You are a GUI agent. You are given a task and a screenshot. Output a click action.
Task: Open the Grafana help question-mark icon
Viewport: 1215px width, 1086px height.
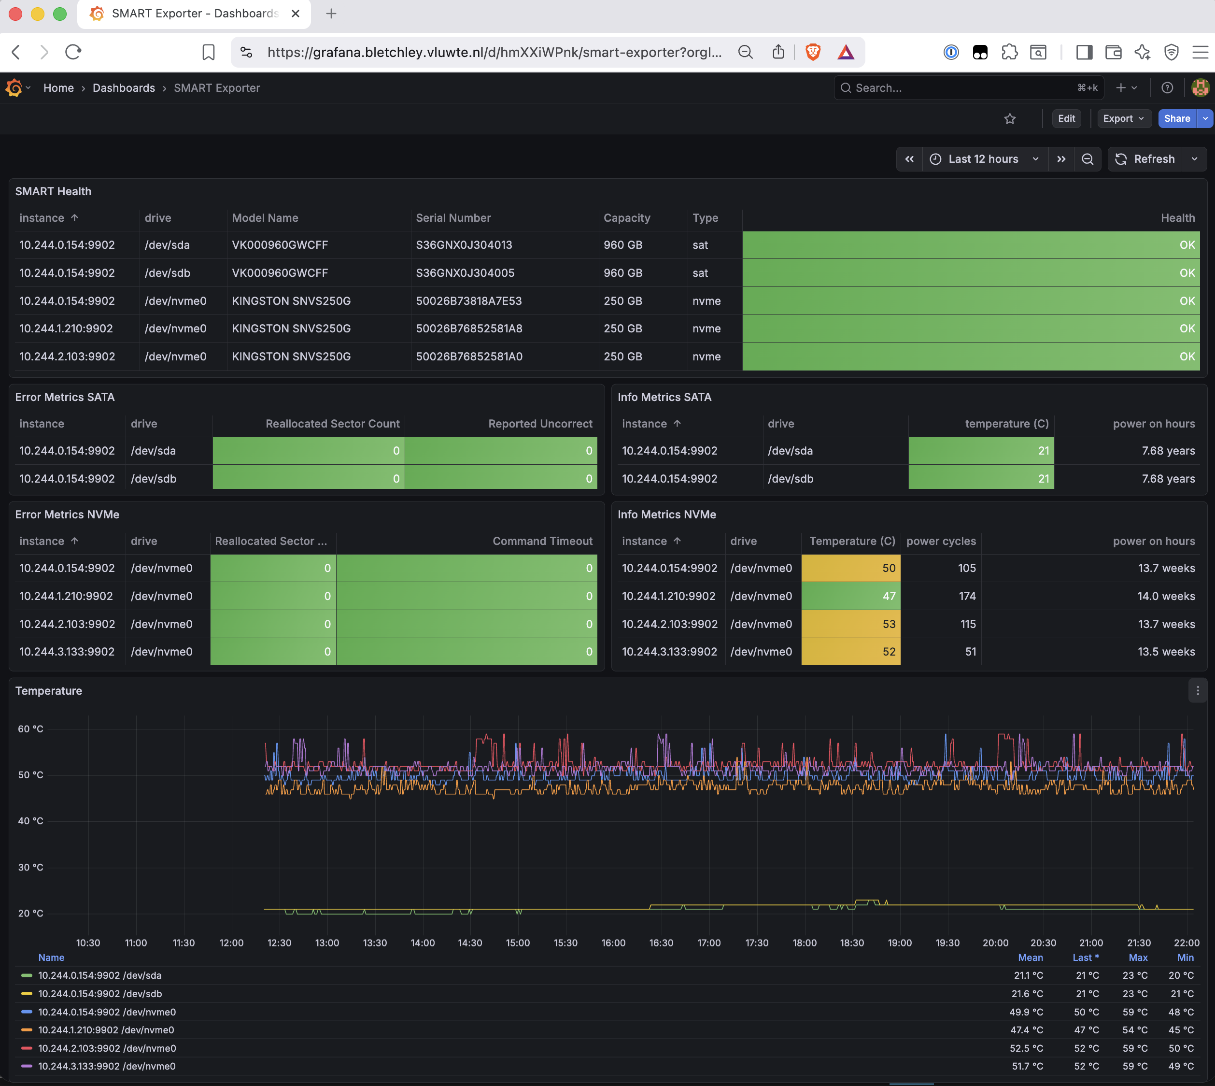(1167, 88)
